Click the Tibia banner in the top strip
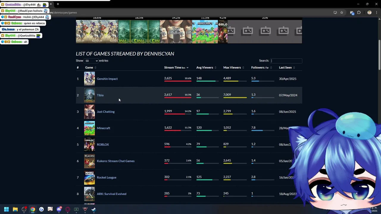The height and width of the screenshot is (214, 381). coord(139,32)
